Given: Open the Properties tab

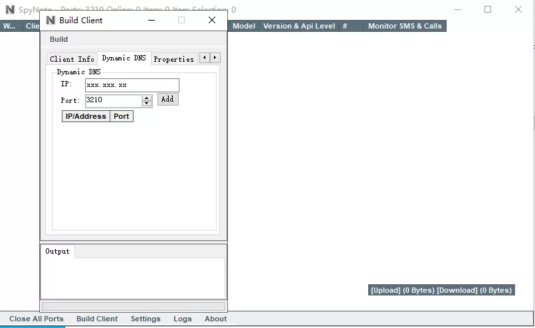Looking at the screenshot, I should (x=173, y=59).
